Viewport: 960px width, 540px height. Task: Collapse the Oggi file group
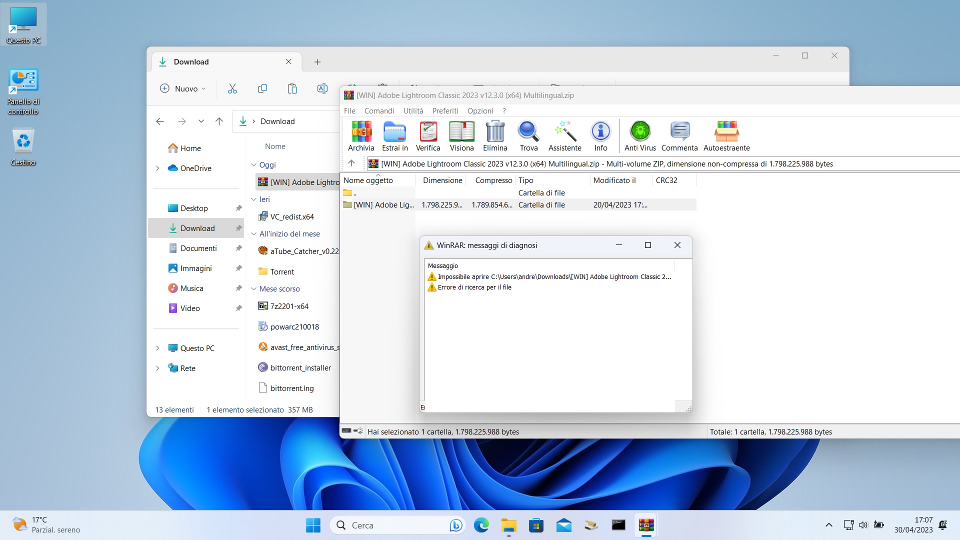point(253,164)
